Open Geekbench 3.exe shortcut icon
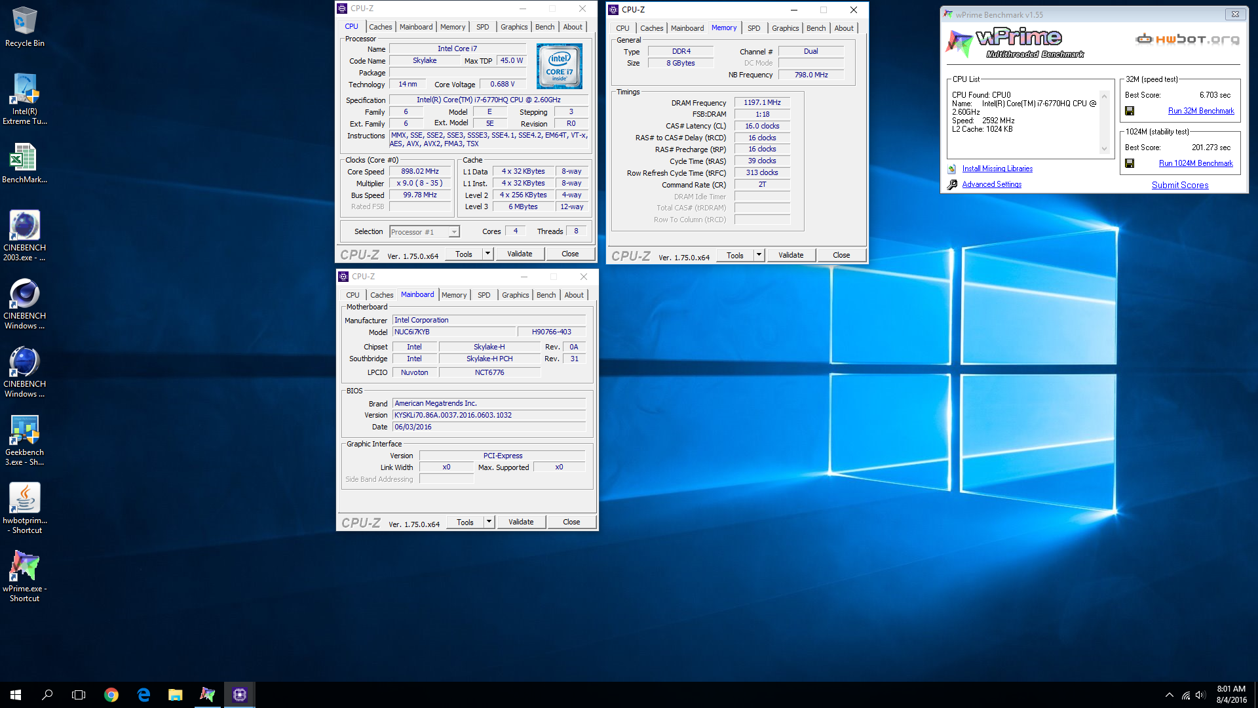1258x708 pixels. click(24, 441)
